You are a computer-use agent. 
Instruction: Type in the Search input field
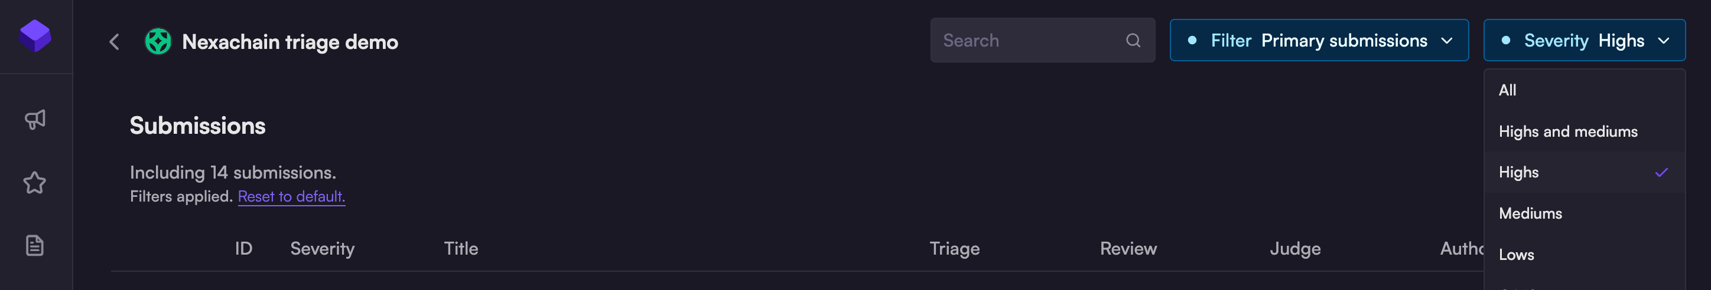click(1030, 41)
